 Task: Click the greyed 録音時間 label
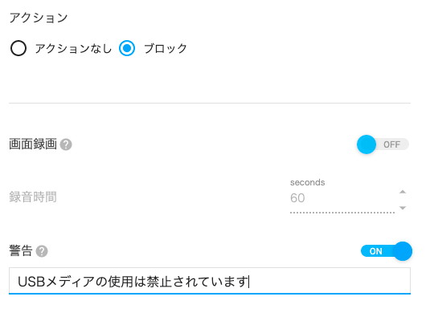coord(33,197)
